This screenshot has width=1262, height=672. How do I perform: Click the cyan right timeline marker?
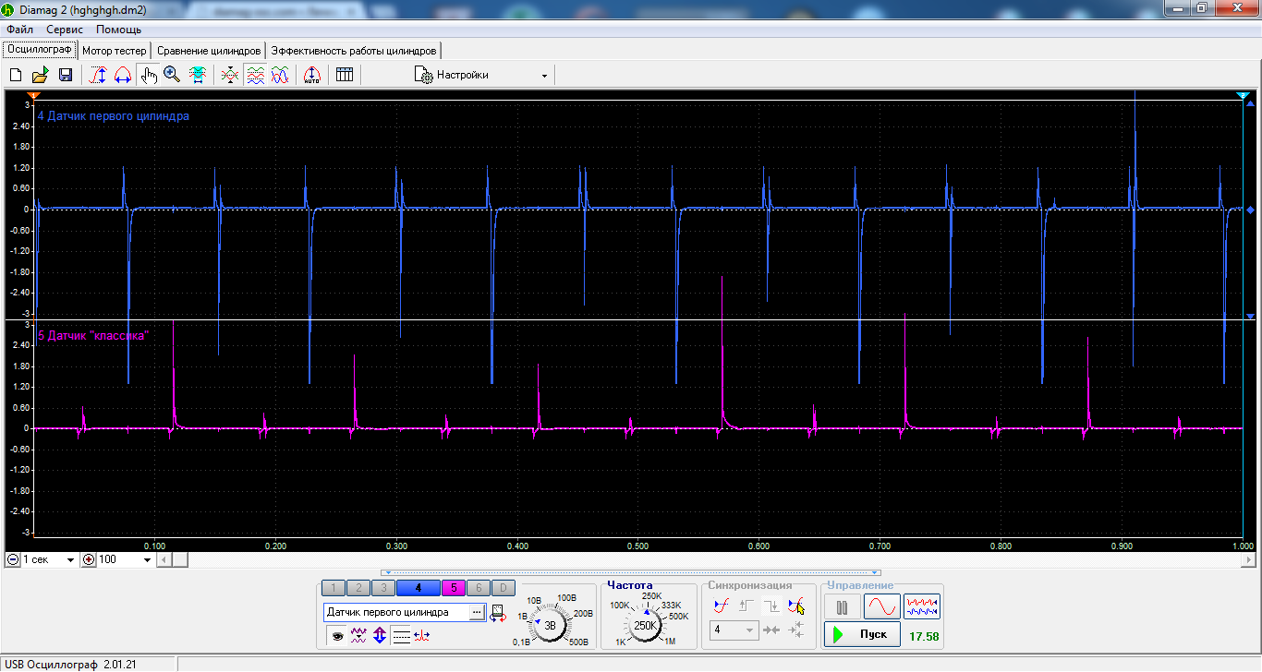[x=1243, y=95]
